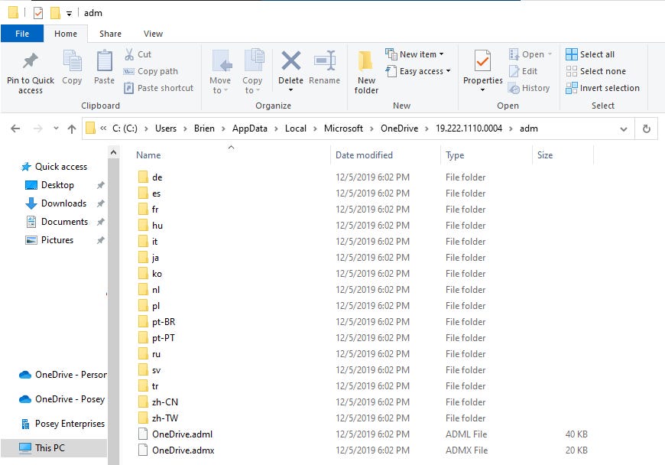The height and width of the screenshot is (465, 665).
Task: Switch to the View ribbon tab
Action: click(153, 34)
